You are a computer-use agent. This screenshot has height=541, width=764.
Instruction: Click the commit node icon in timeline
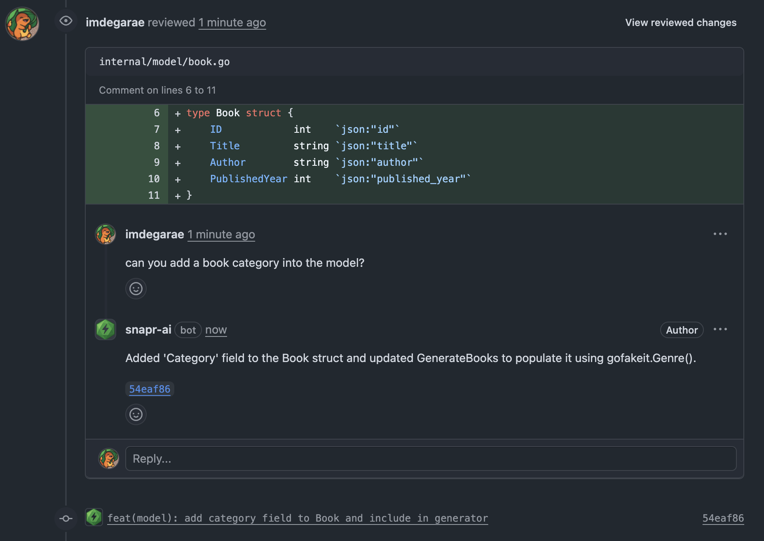[66, 518]
